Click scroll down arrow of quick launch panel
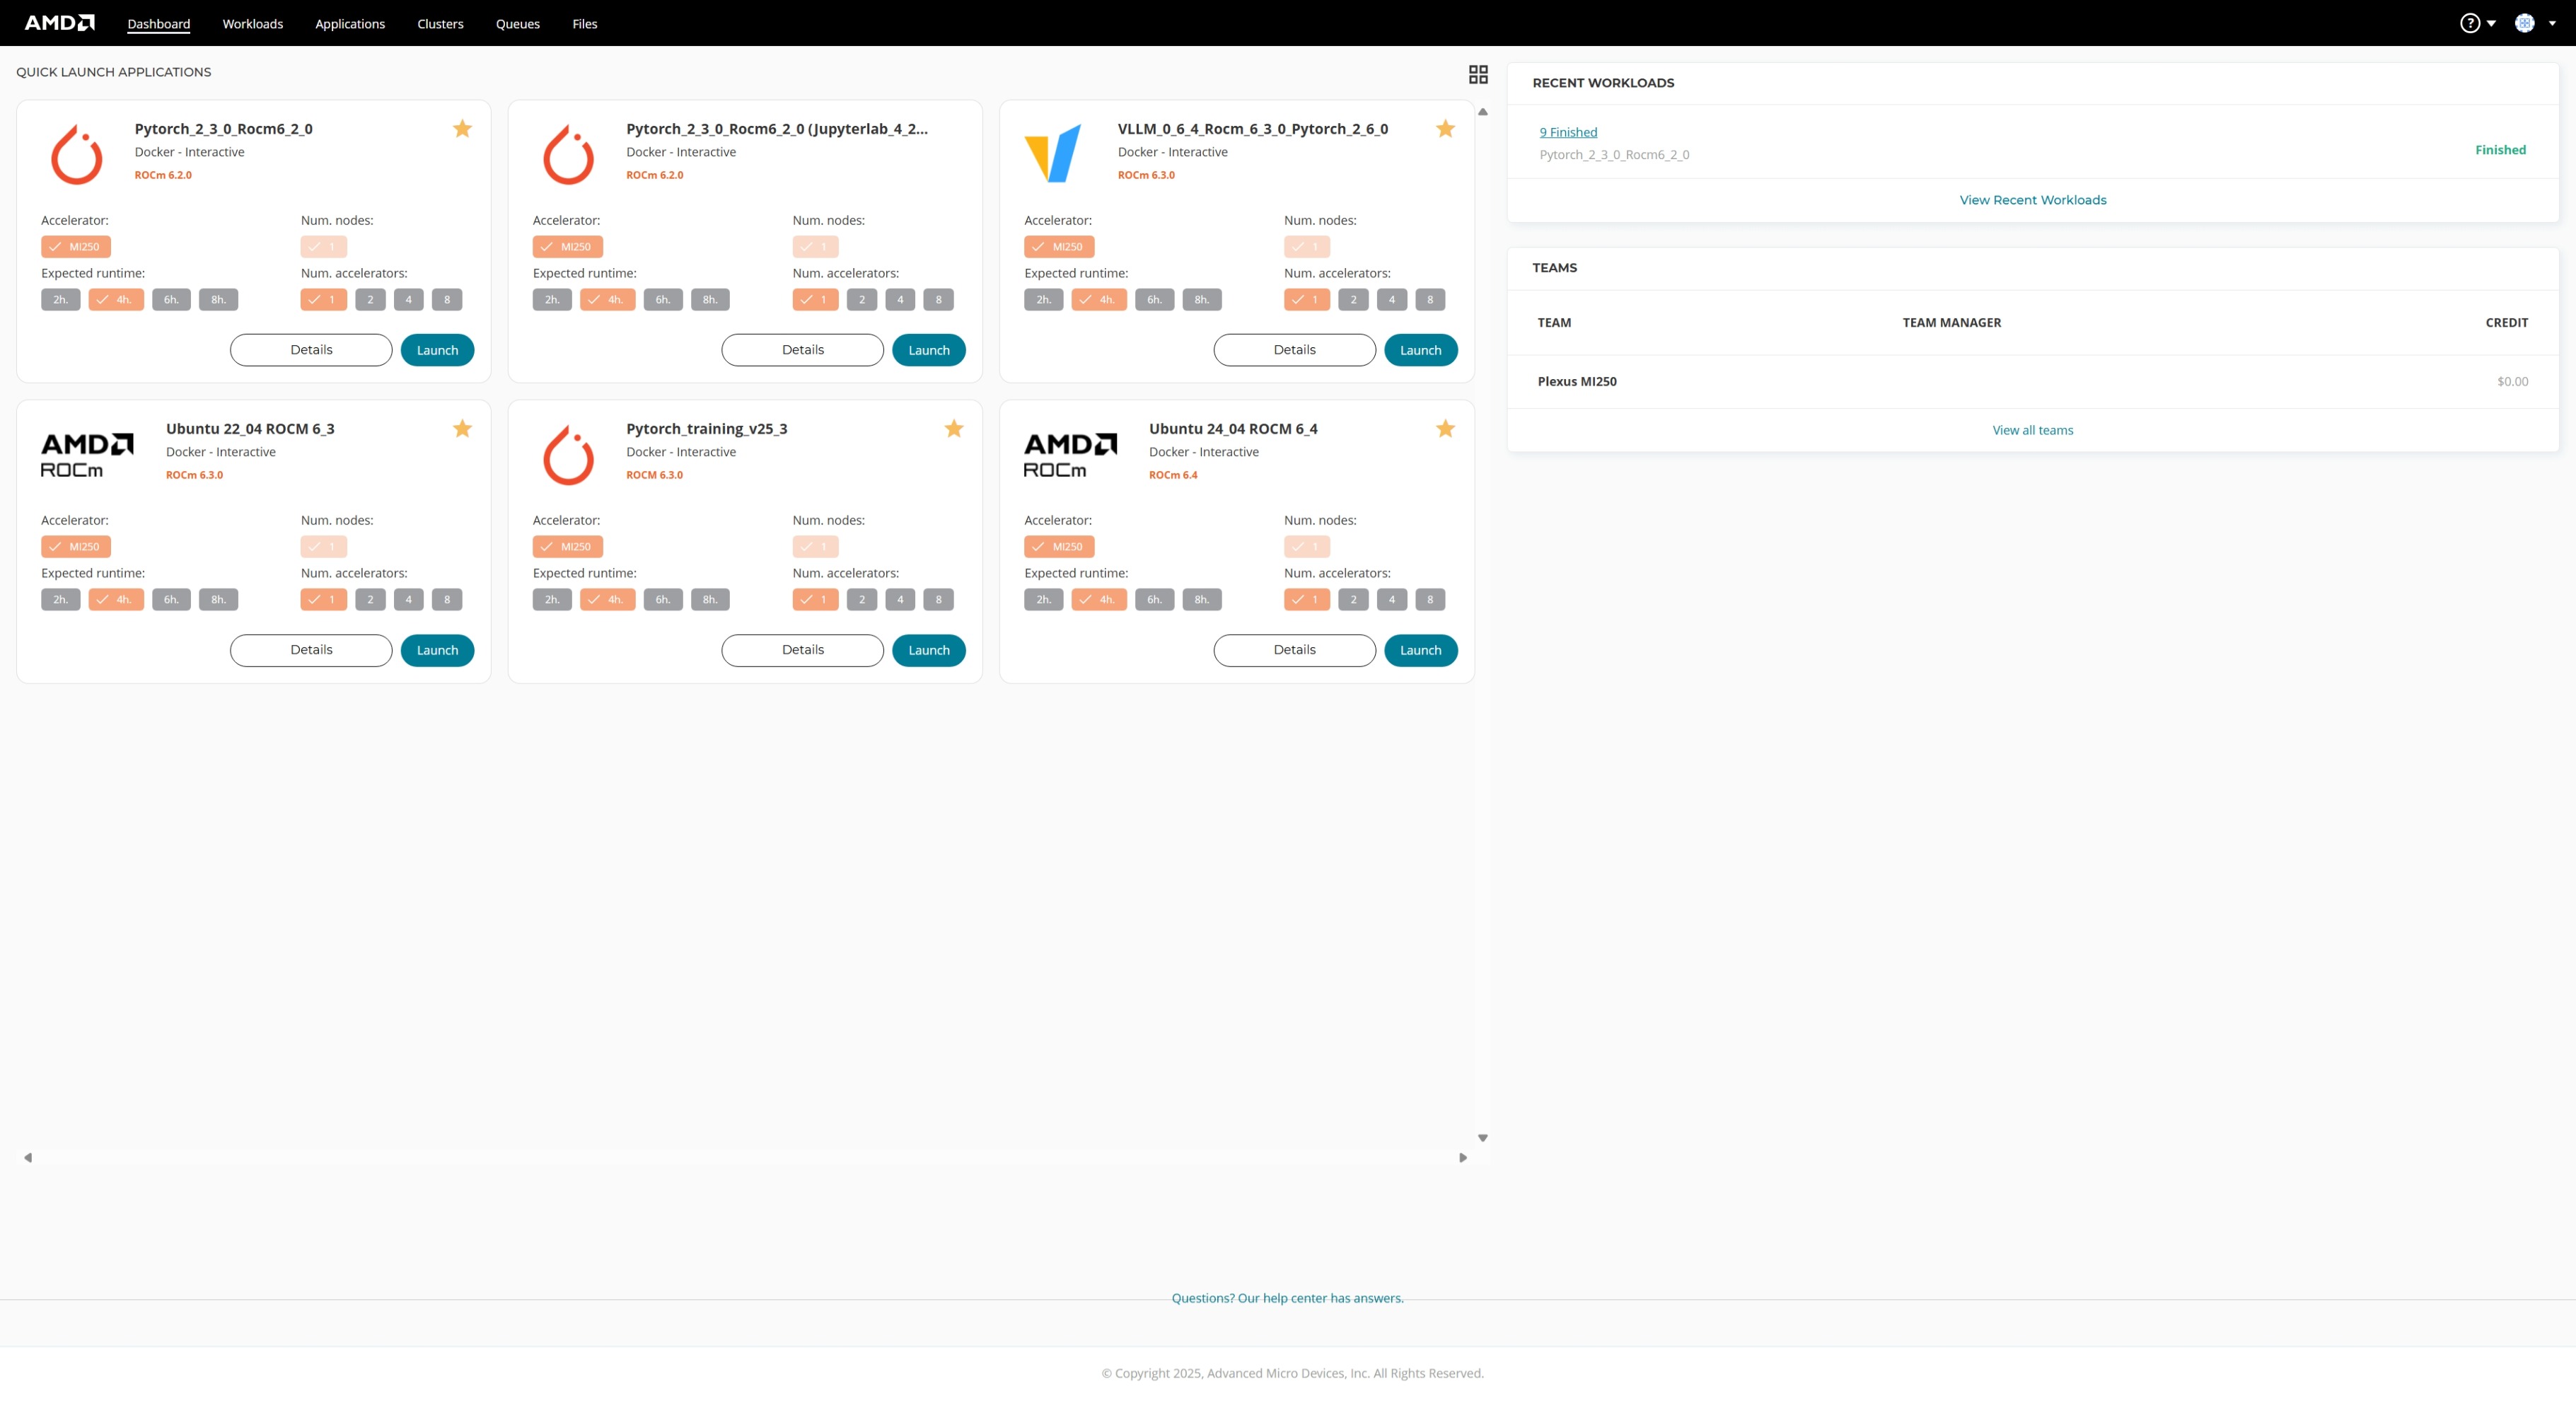The image size is (2576, 1401). (x=1482, y=1138)
